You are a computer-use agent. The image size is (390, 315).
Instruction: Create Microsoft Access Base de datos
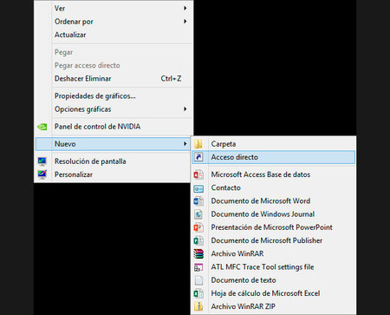click(273, 174)
